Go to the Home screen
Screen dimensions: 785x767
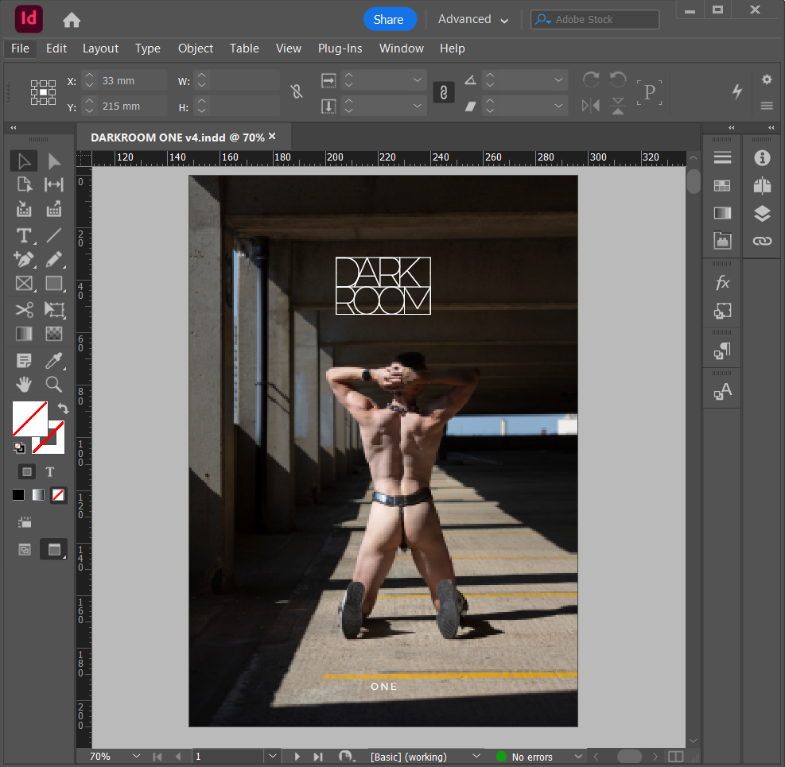click(x=72, y=20)
